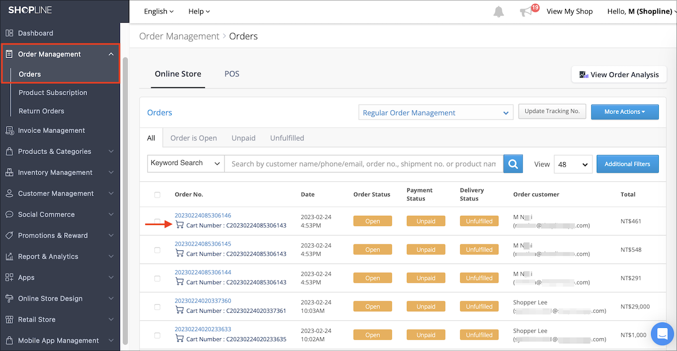Click the magnifier search button
The height and width of the screenshot is (351, 677).
click(x=513, y=164)
